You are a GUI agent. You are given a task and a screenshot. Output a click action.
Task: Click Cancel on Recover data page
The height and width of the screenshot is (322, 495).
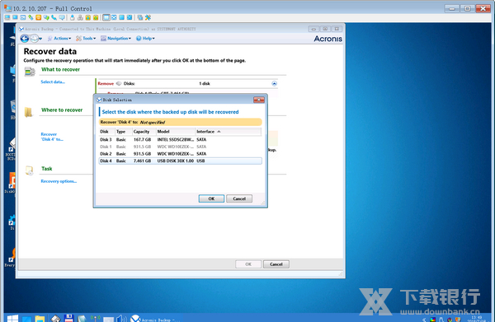tap(276, 264)
